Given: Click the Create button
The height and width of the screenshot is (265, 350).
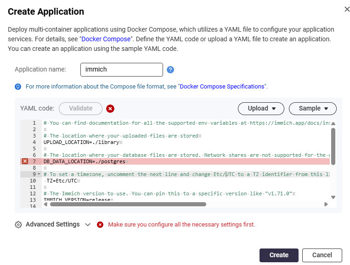Looking at the screenshot, I should click(x=279, y=255).
